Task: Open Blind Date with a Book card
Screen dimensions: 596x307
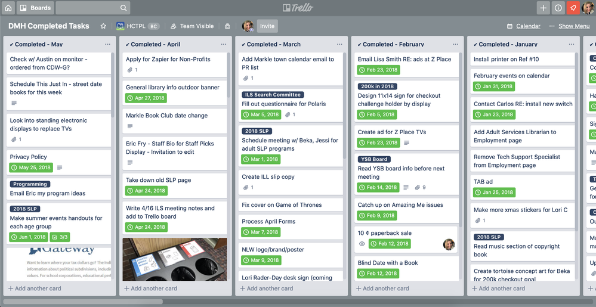Action: pos(406,268)
